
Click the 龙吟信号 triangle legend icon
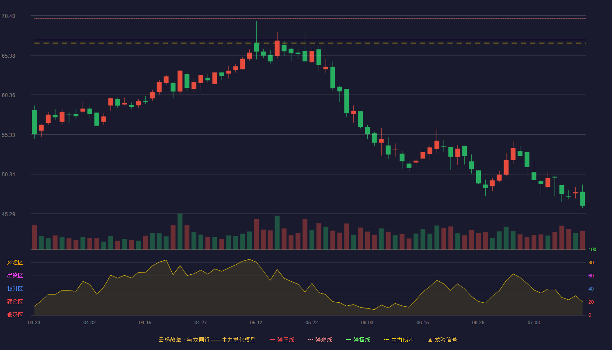point(430,340)
